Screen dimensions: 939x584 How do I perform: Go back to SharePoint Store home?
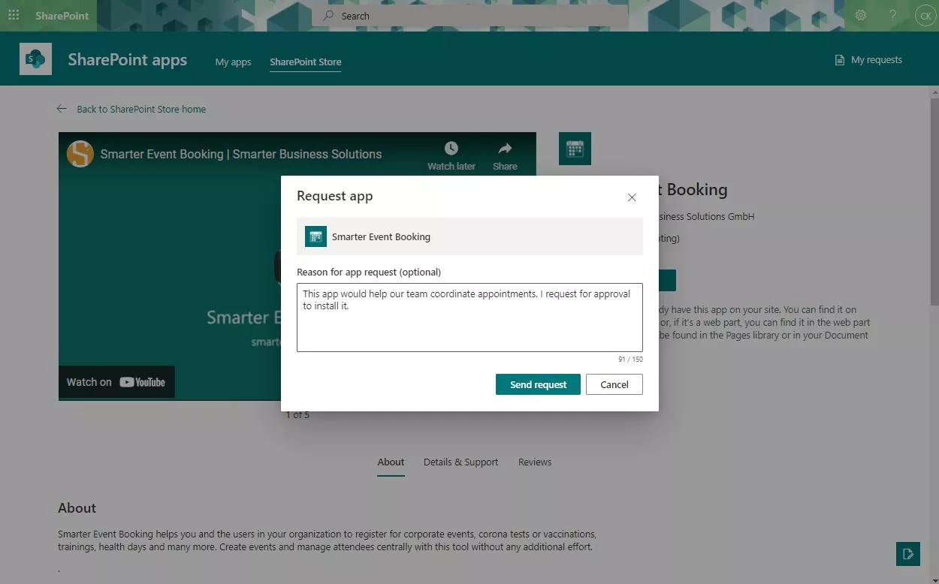coord(141,109)
